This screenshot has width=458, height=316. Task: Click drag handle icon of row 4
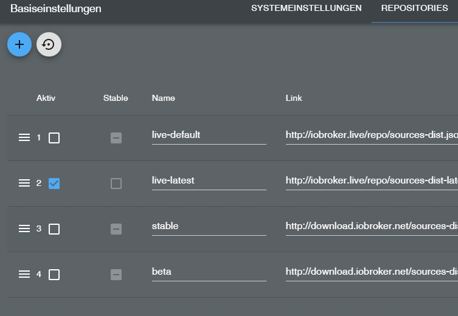[24, 275]
